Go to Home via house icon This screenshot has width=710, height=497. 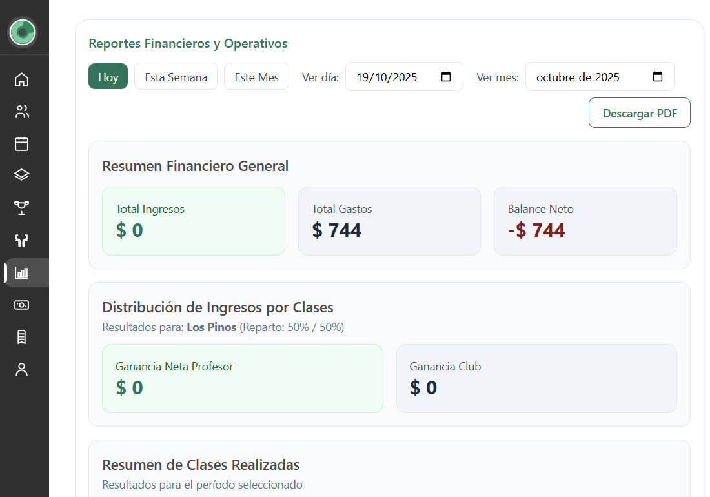coord(22,79)
